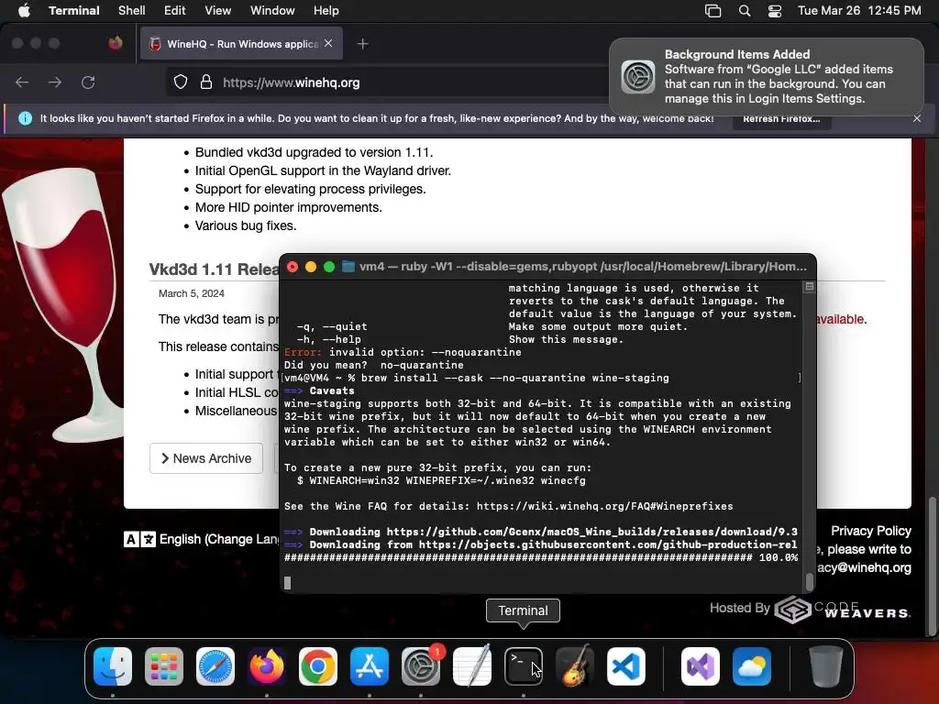939x704 pixels.
Task: Click the site security padlock icon
Action: click(x=206, y=82)
